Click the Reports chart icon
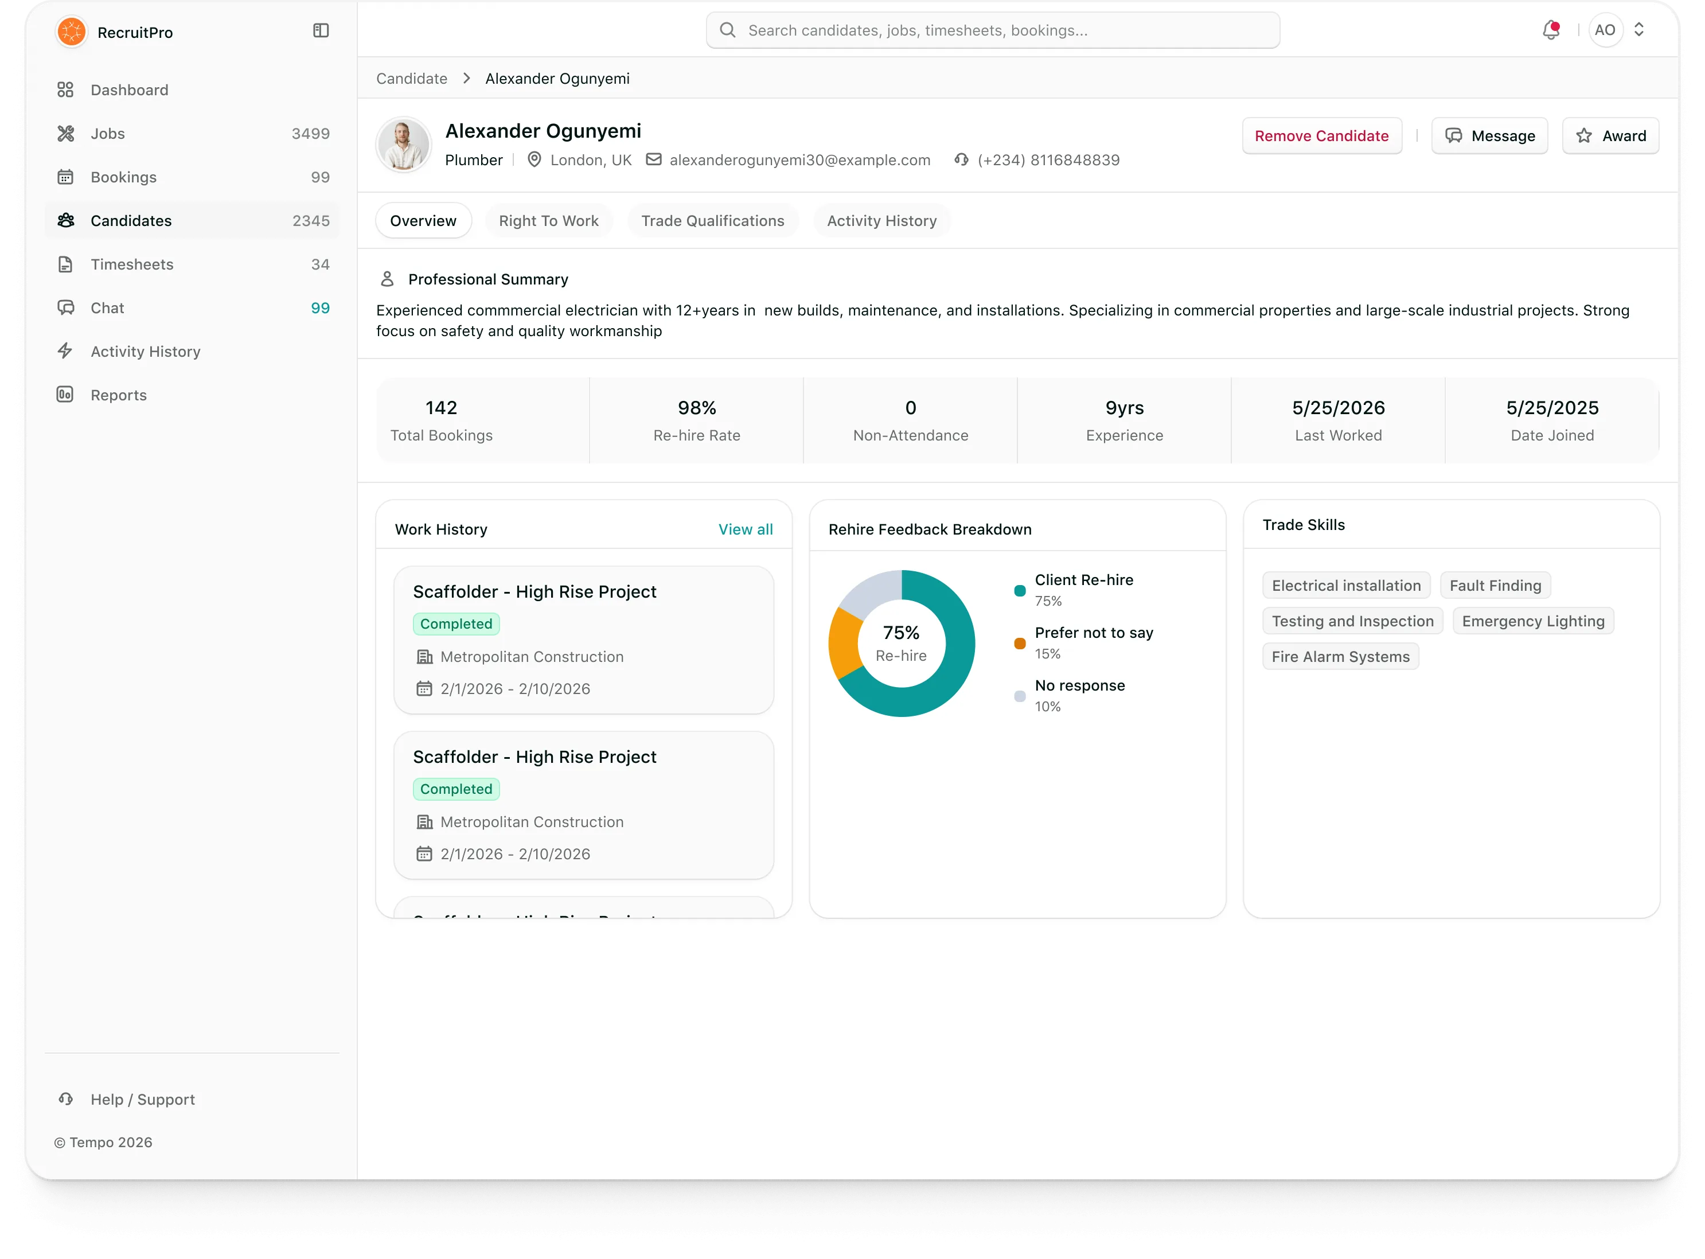Screen dimensions: 1705x1259 65,394
